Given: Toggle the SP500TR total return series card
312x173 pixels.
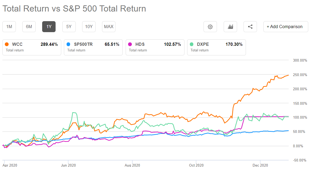Looking at the screenshot, I should pyautogui.click(x=93, y=47).
